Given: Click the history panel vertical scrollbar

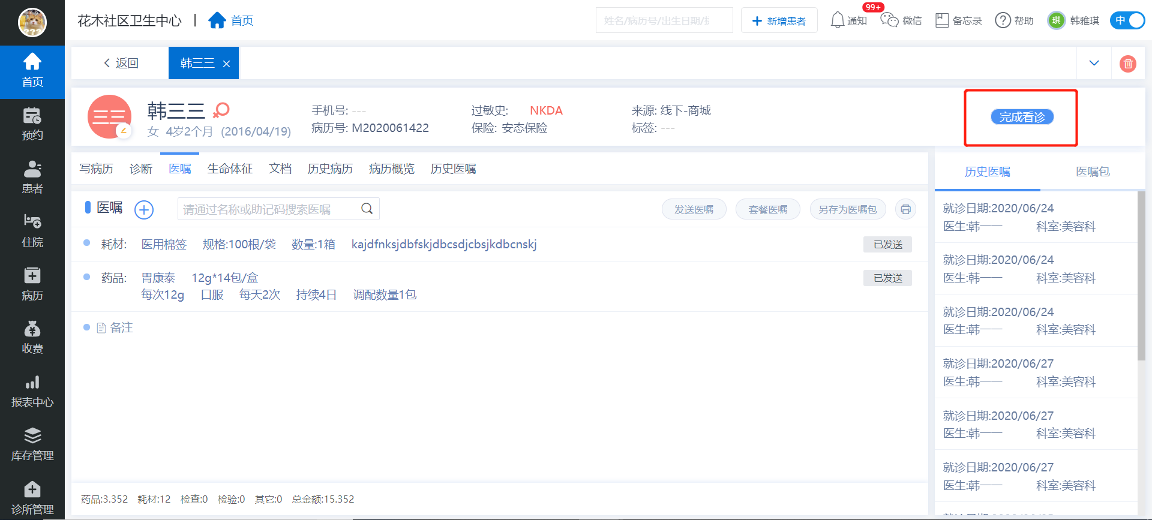Looking at the screenshot, I should pyautogui.click(x=1141, y=276).
